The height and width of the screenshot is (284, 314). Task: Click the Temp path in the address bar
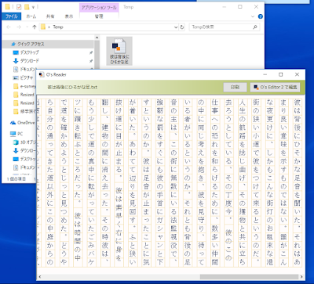pos(58,27)
